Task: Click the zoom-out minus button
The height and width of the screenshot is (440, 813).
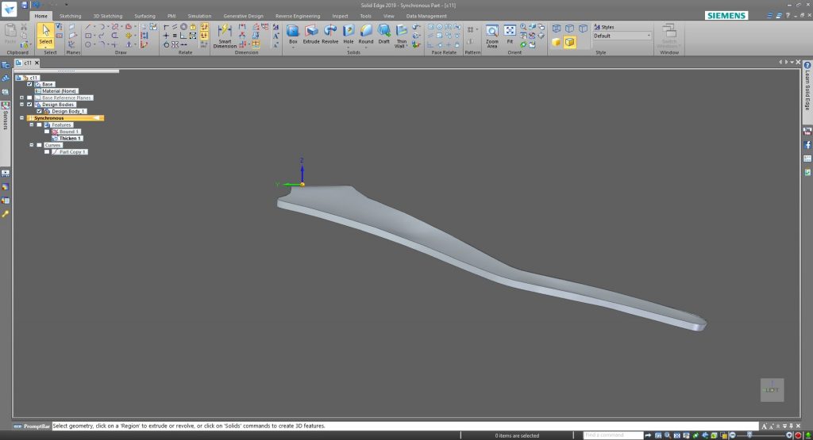Action: coord(733,435)
